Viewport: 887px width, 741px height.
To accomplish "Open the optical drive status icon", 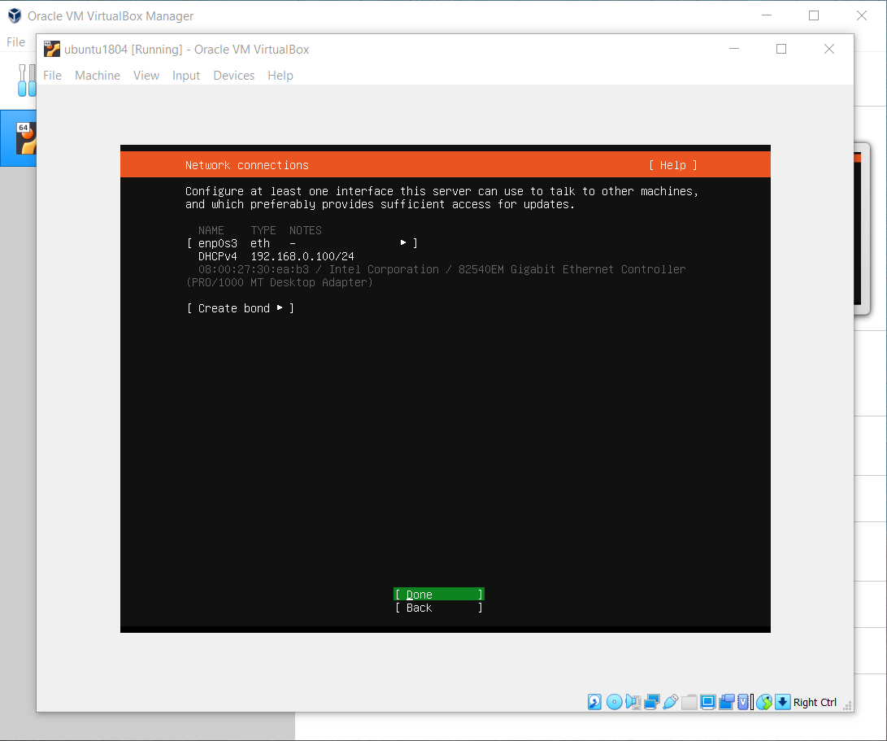I will tap(614, 702).
